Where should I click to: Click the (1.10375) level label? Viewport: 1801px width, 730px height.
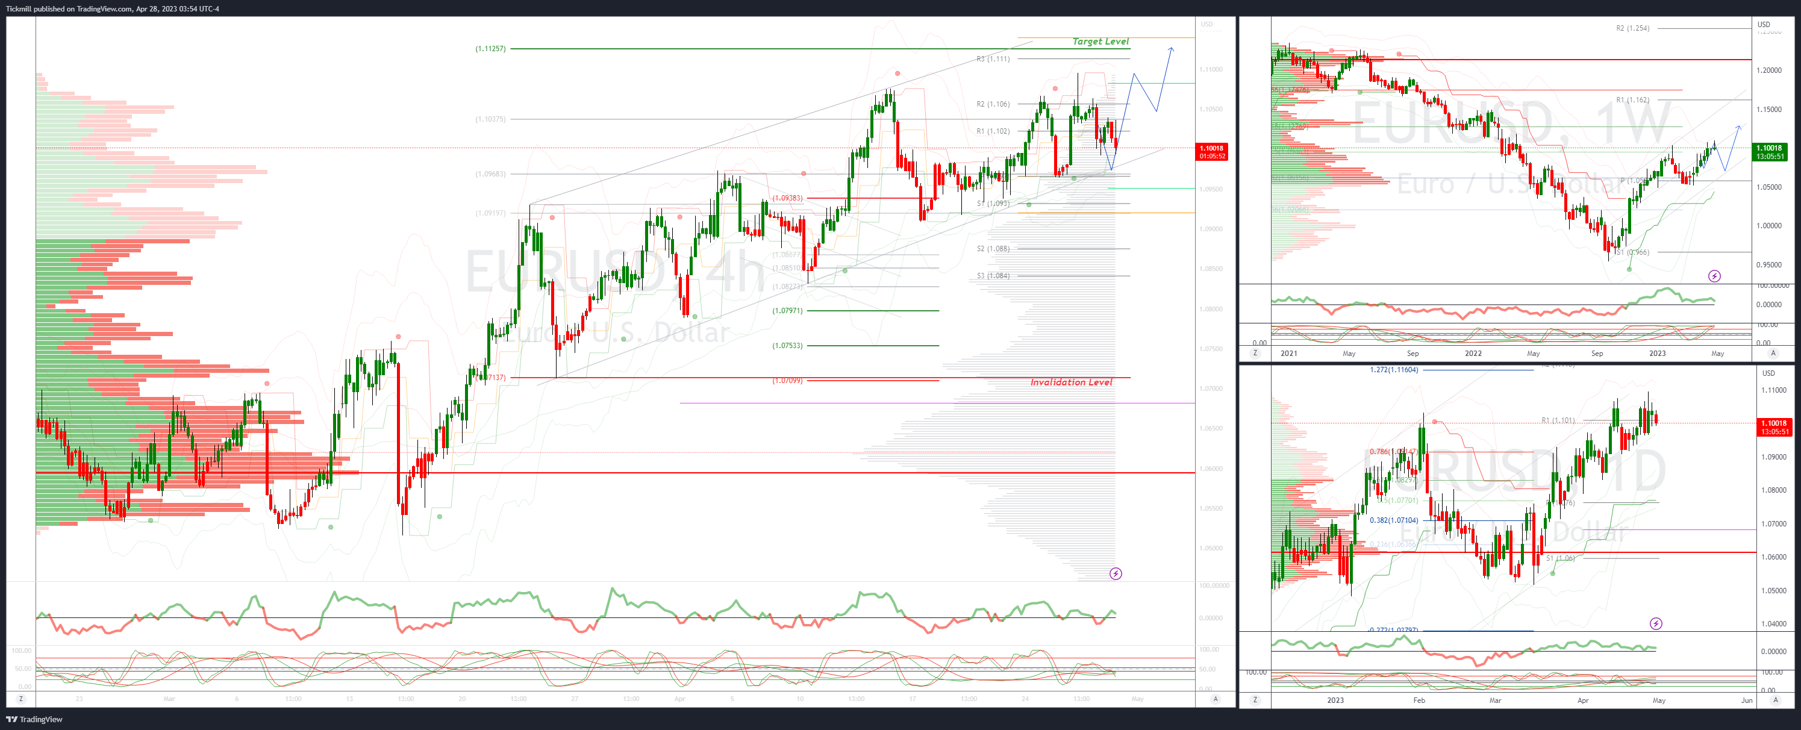click(x=490, y=119)
